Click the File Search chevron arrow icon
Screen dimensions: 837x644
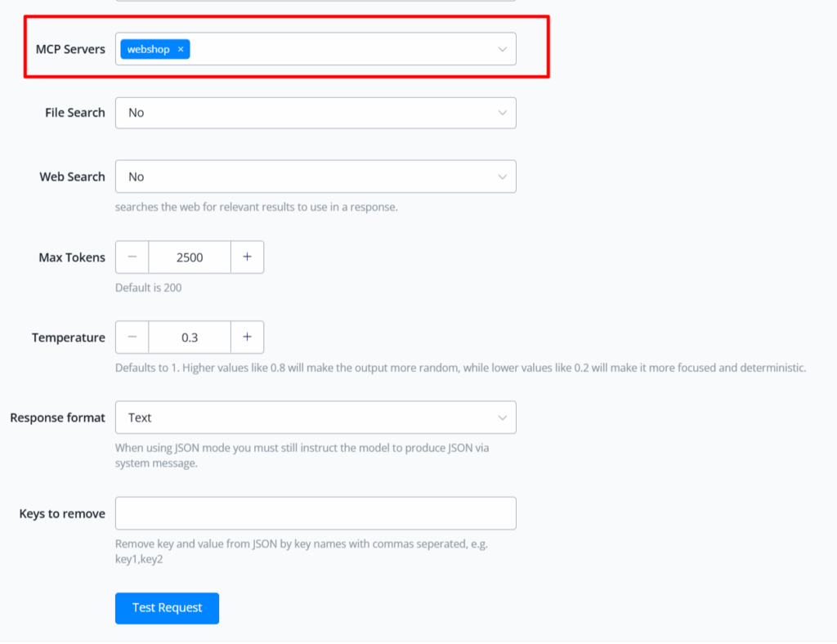point(503,113)
